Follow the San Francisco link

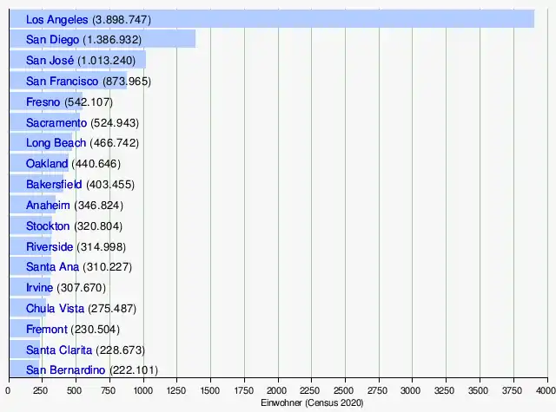[62, 81]
